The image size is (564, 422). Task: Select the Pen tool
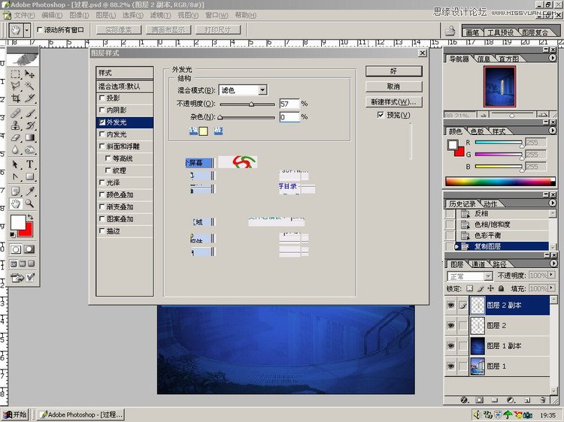point(15,176)
